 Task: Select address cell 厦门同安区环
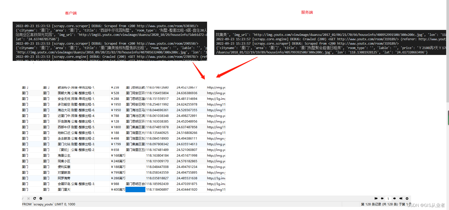(136, 93)
